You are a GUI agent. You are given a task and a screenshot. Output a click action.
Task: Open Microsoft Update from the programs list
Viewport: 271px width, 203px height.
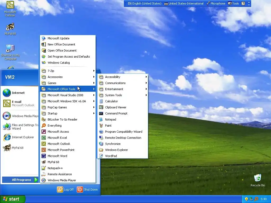coord(67,38)
